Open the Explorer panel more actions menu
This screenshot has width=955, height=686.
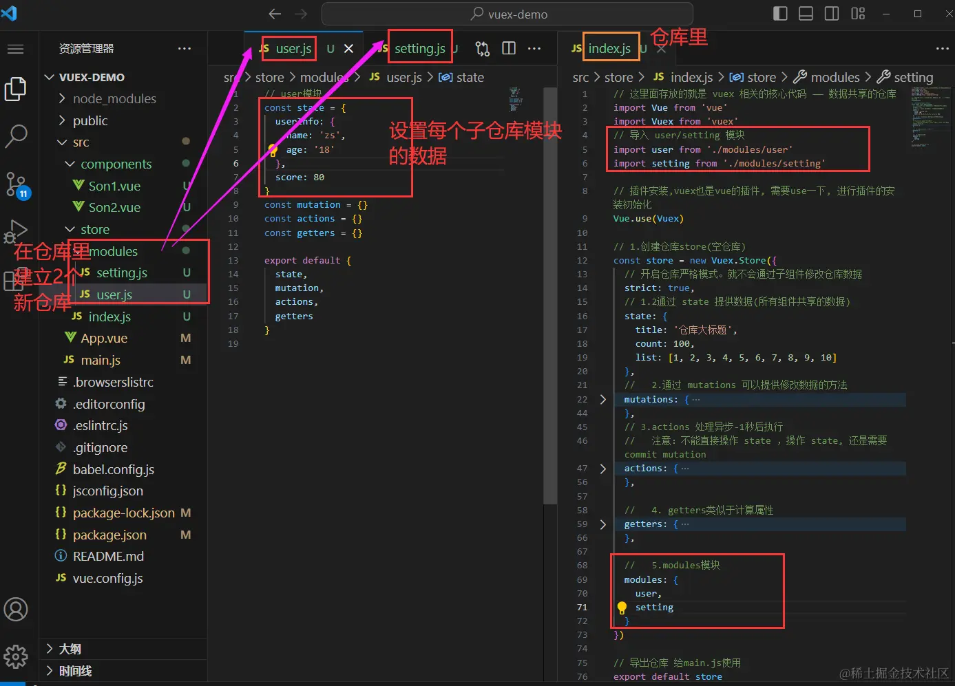pos(185,49)
